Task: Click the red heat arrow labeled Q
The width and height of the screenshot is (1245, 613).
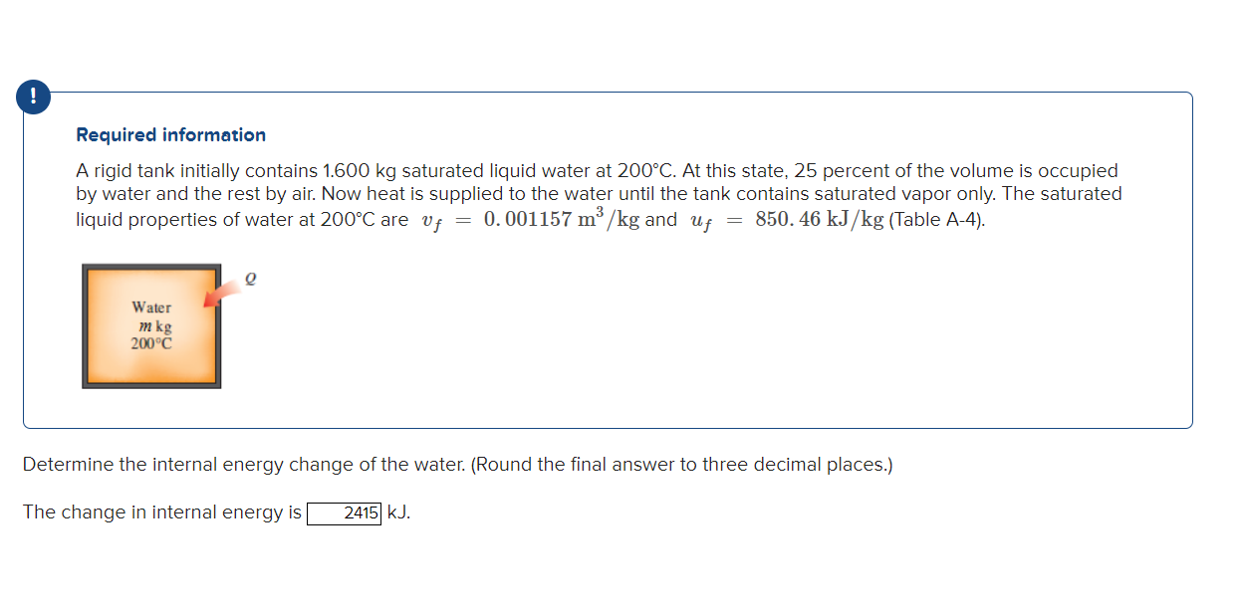Action: click(x=217, y=294)
